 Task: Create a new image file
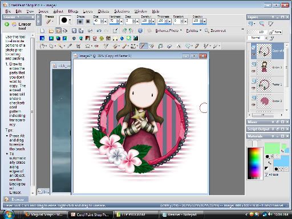42,31
